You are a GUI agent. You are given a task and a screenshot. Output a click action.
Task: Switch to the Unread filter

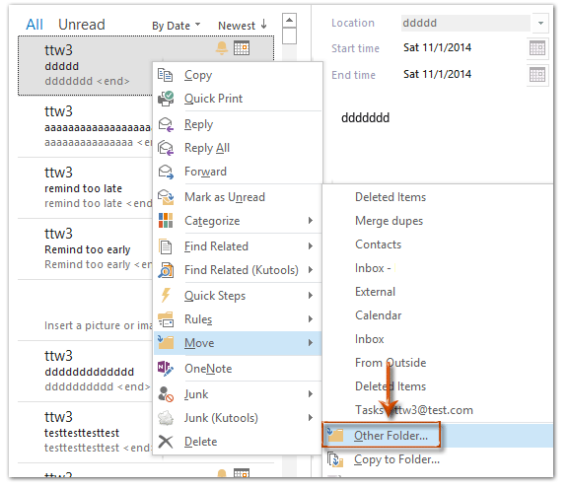(82, 25)
